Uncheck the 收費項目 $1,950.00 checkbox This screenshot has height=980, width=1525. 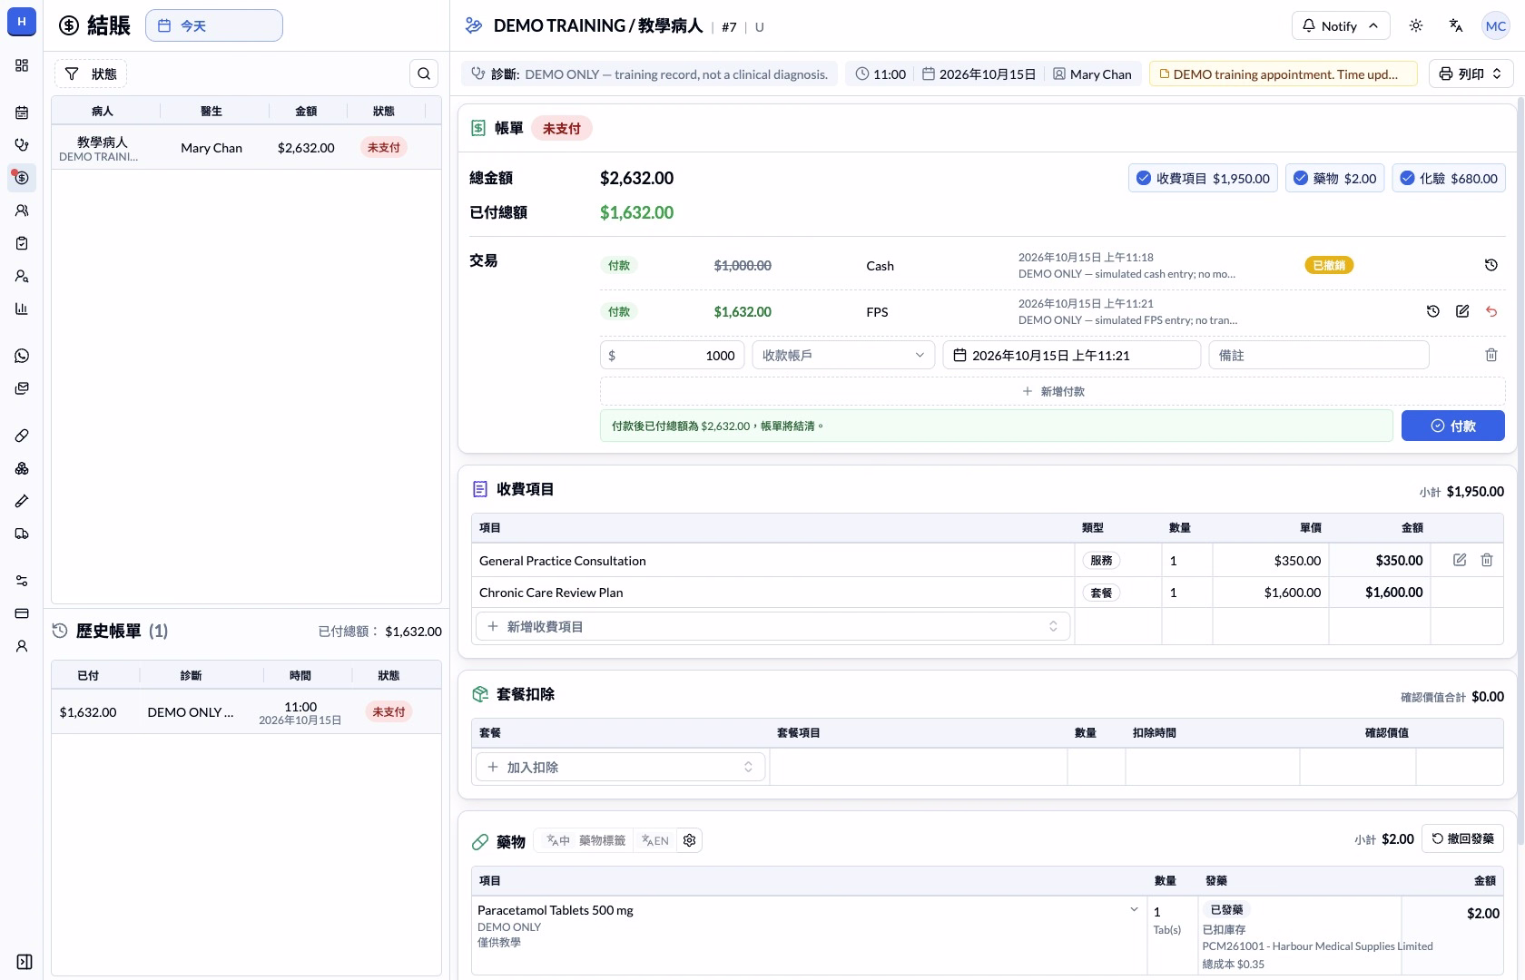tap(1144, 178)
